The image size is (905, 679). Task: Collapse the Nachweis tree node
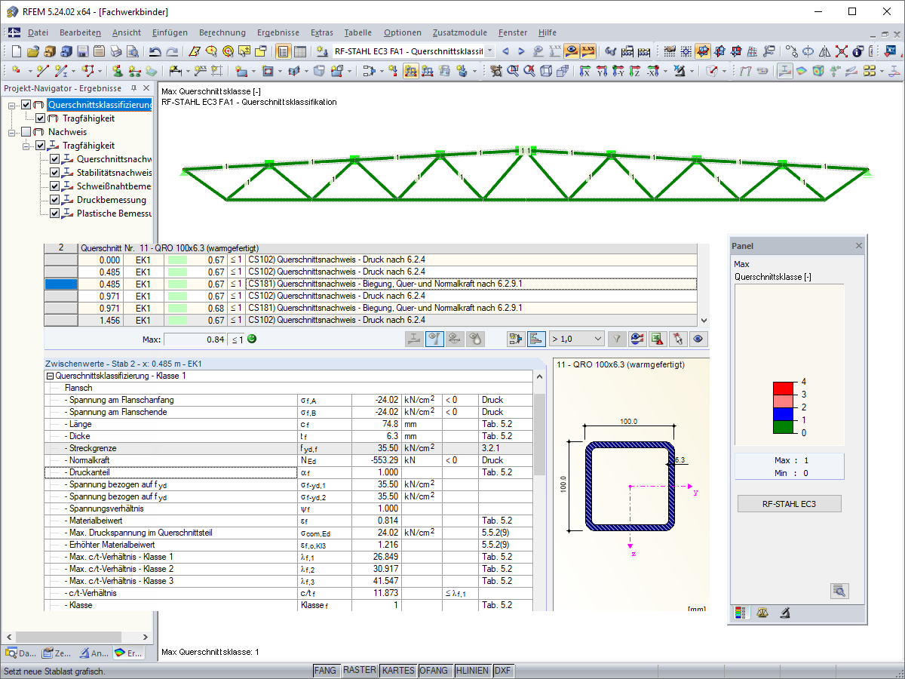click(13, 132)
